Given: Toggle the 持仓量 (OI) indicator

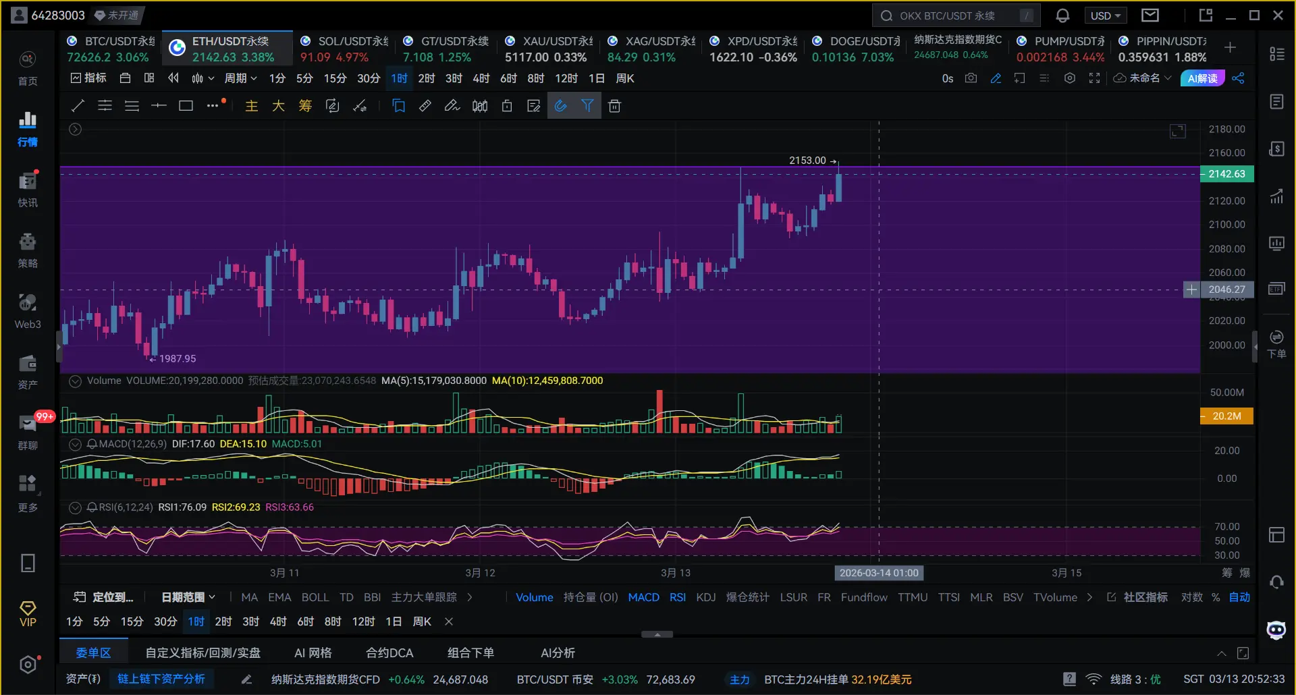Looking at the screenshot, I should pos(591,597).
